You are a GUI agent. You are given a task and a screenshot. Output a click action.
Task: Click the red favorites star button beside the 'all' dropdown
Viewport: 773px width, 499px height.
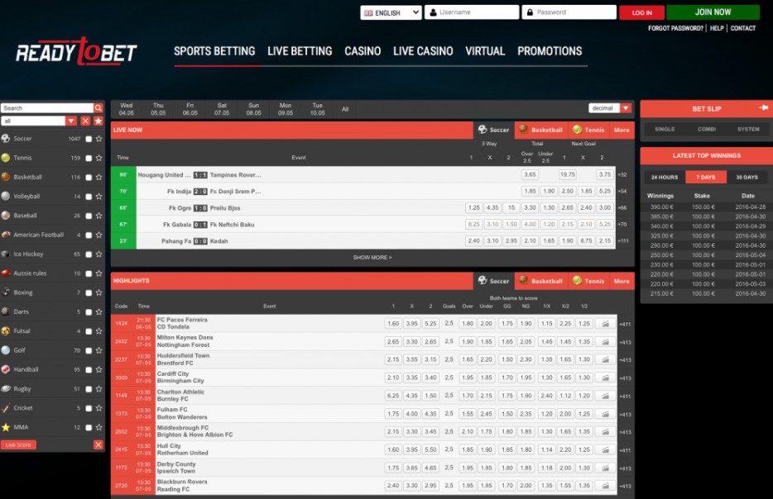pos(98,121)
